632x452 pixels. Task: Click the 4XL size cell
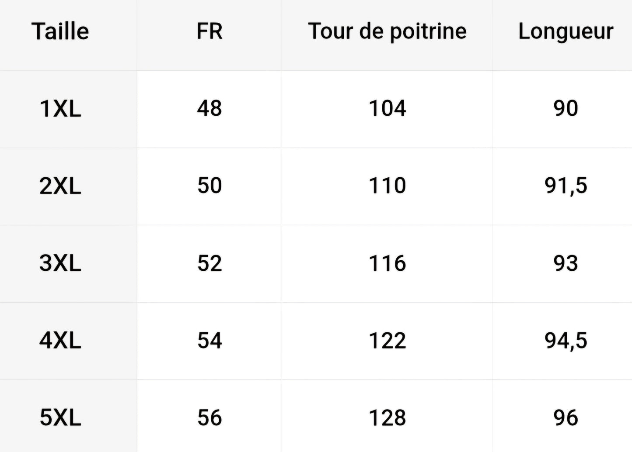(60, 340)
